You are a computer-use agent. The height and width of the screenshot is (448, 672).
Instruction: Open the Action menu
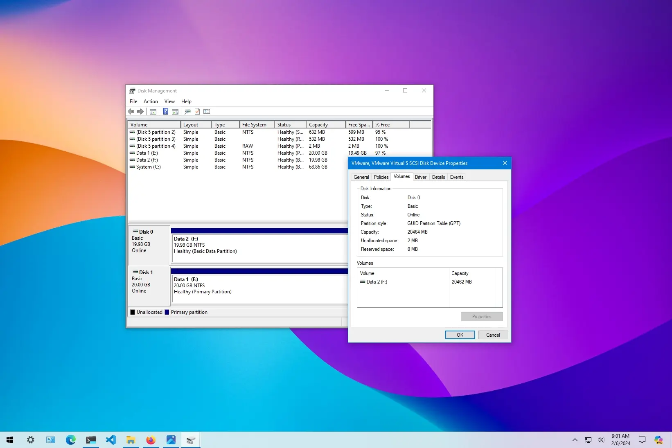151,101
